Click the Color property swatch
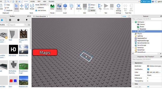162x91 pixels. pyautogui.click(x=148, y=72)
